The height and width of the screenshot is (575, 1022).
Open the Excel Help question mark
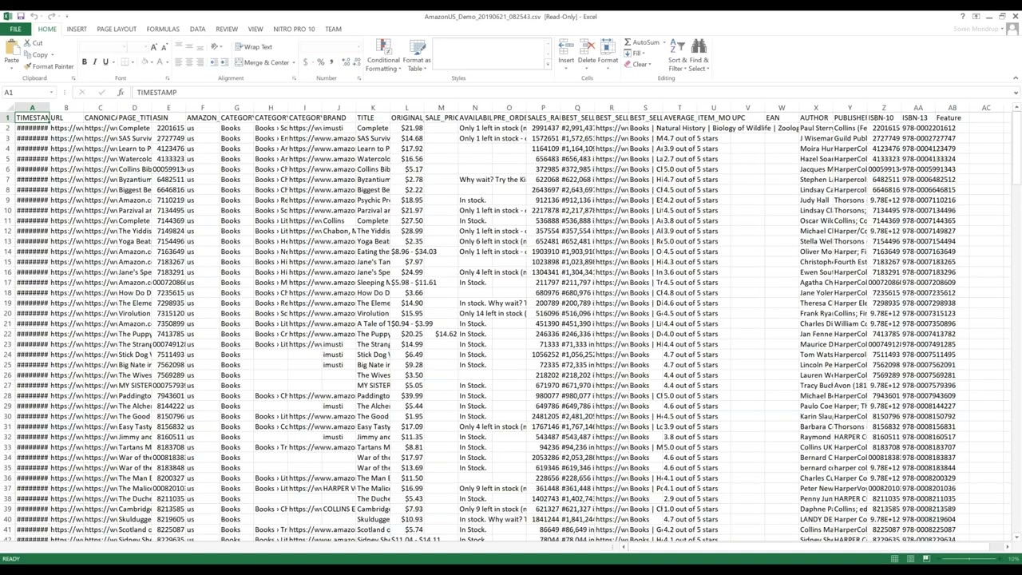click(x=963, y=16)
